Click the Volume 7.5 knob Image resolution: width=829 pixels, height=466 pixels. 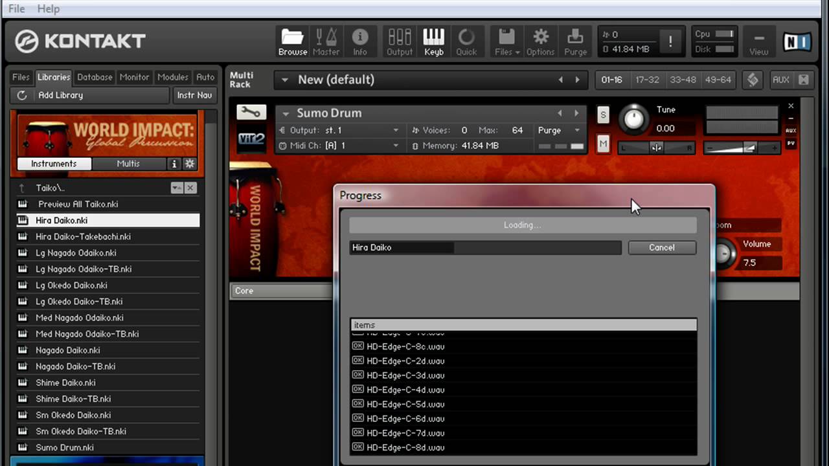click(x=725, y=252)
